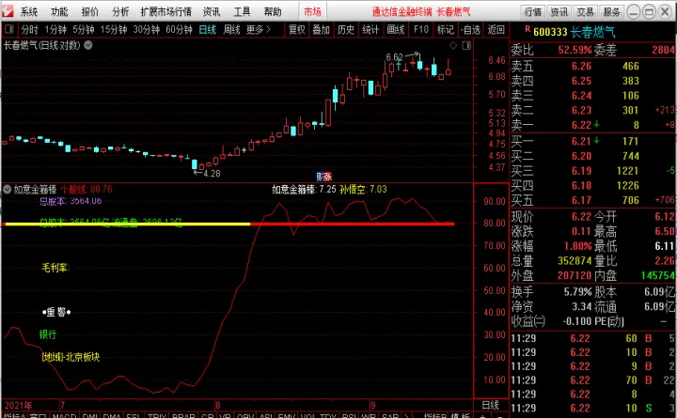Switch chart to 周线 weekly period
Viewport: 677px width, 418px height.
point(231,29)
